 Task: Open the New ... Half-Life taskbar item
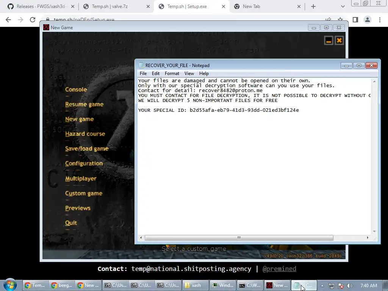pos(277,285)
